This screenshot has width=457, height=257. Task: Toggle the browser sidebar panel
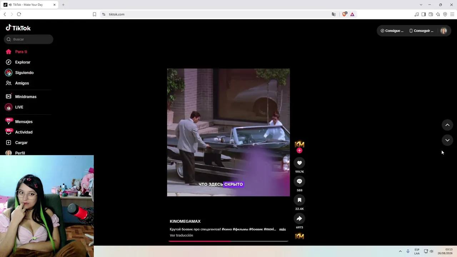[x=423, y=14]
